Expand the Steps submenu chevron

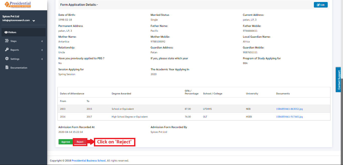click(42, 41)
